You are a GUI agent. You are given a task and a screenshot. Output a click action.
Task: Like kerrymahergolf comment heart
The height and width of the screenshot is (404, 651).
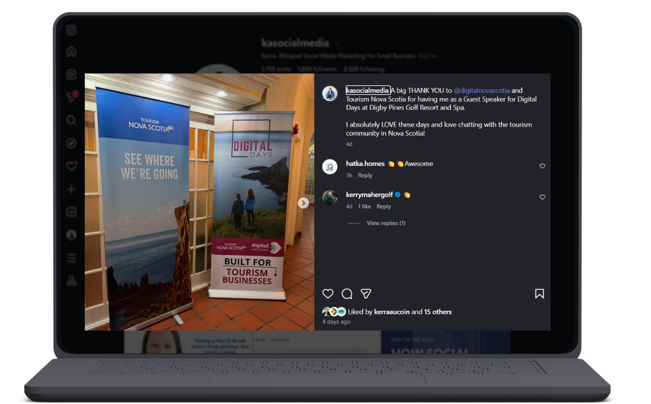pyautogui.click(x=542, y=197)
